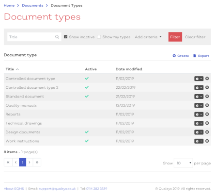Open gear actions menu for Design documents
Screen dimensions: 216x194
[199, 132]
